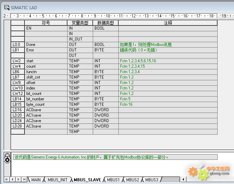Select the Done symbol cell
Image resolution: width=234 pixels, height=184 pixels.
tap(46, 45)
